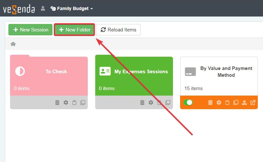Click the New Session button
This screenshot has height=162, width=263.
click(x=30, y=30)
